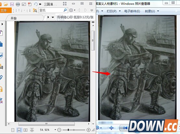Open 电子邮件(E) in photo viewer
Screen dimensions: 180x134
[132, 11]
